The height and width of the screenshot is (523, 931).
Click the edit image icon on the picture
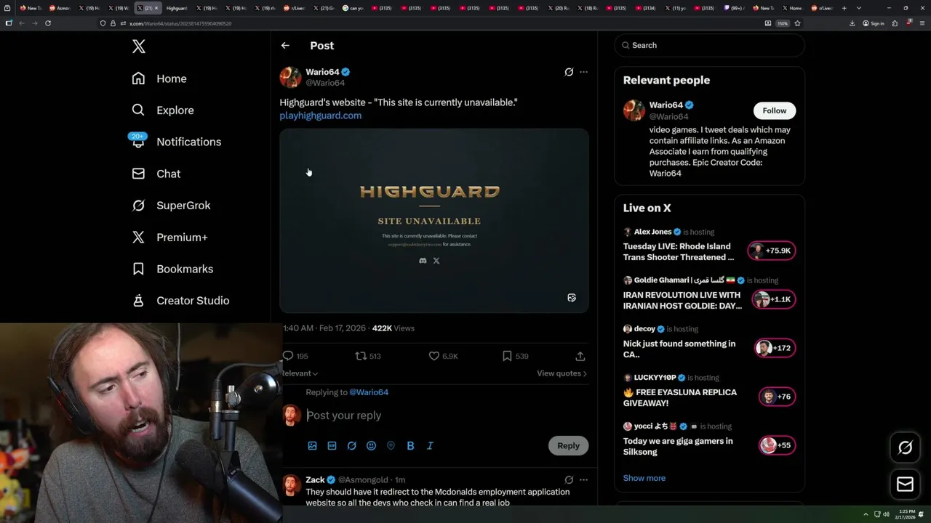coord(572,298)
